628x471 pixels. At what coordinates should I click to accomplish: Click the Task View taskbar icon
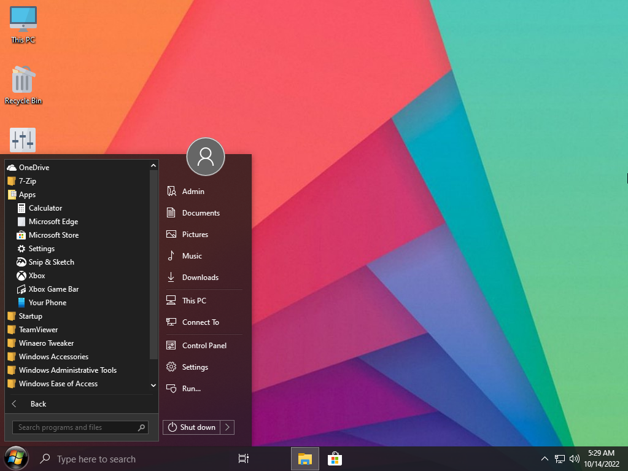click(244, 459)
